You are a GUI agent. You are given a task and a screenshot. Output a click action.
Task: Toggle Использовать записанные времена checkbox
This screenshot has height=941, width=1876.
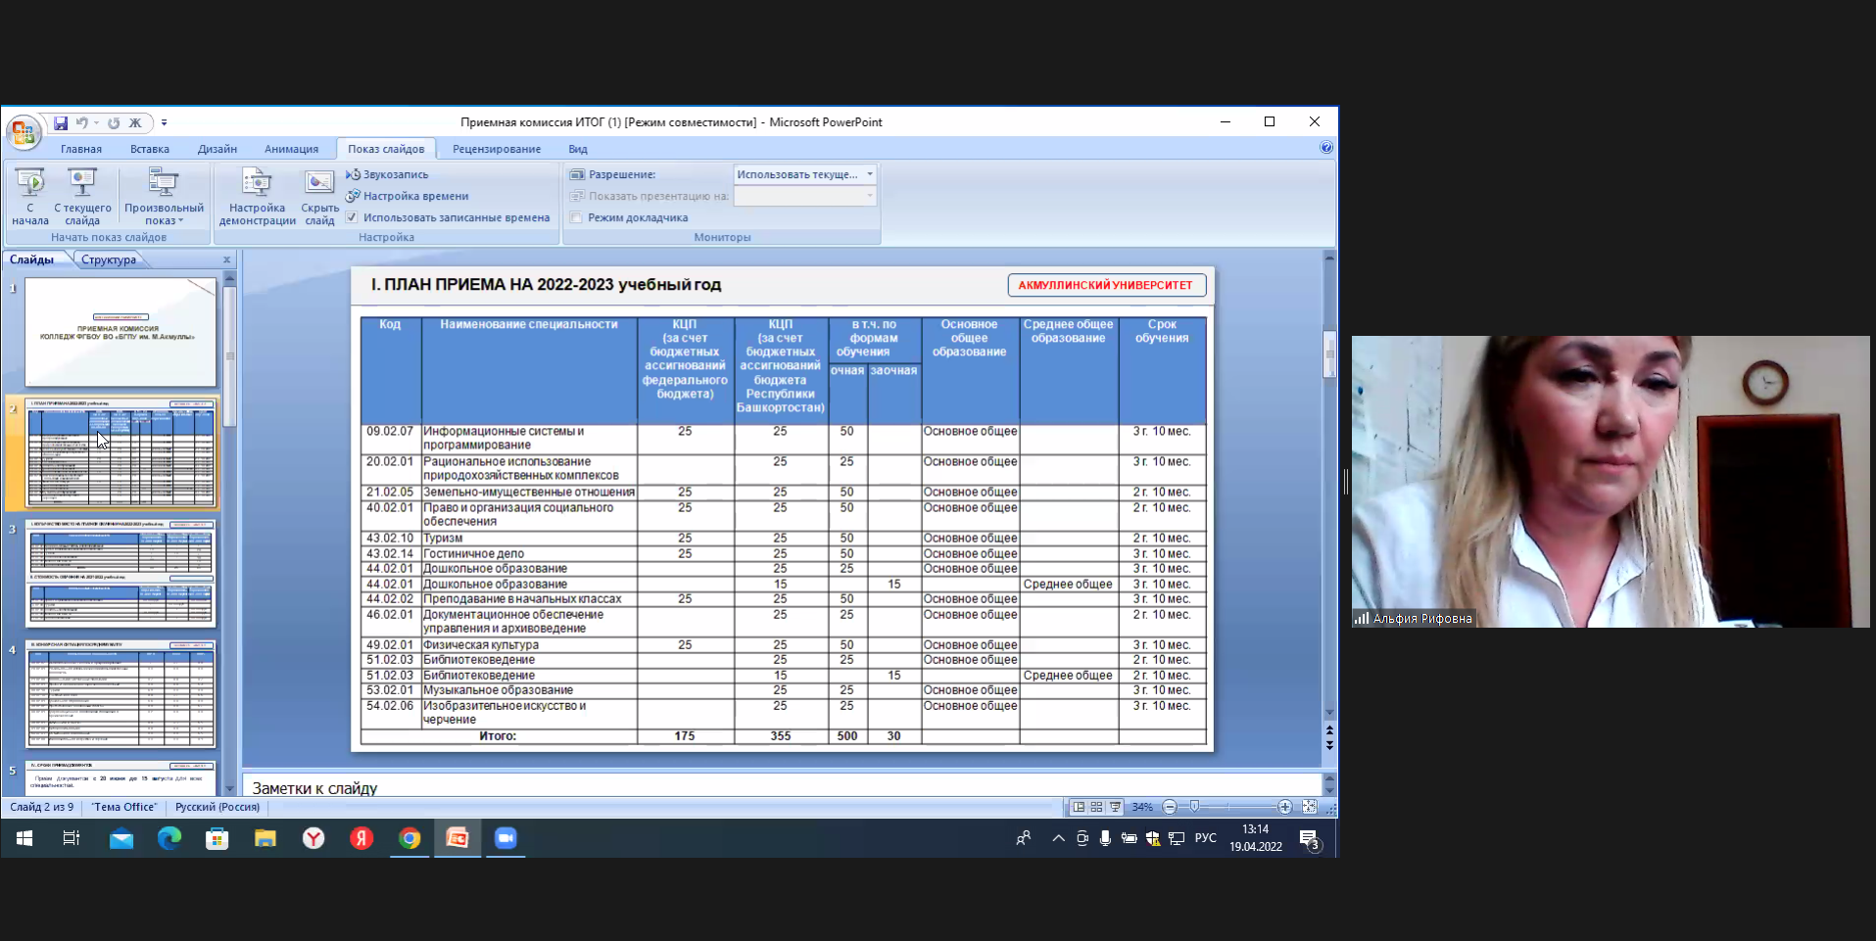click(x=352, y=217)
